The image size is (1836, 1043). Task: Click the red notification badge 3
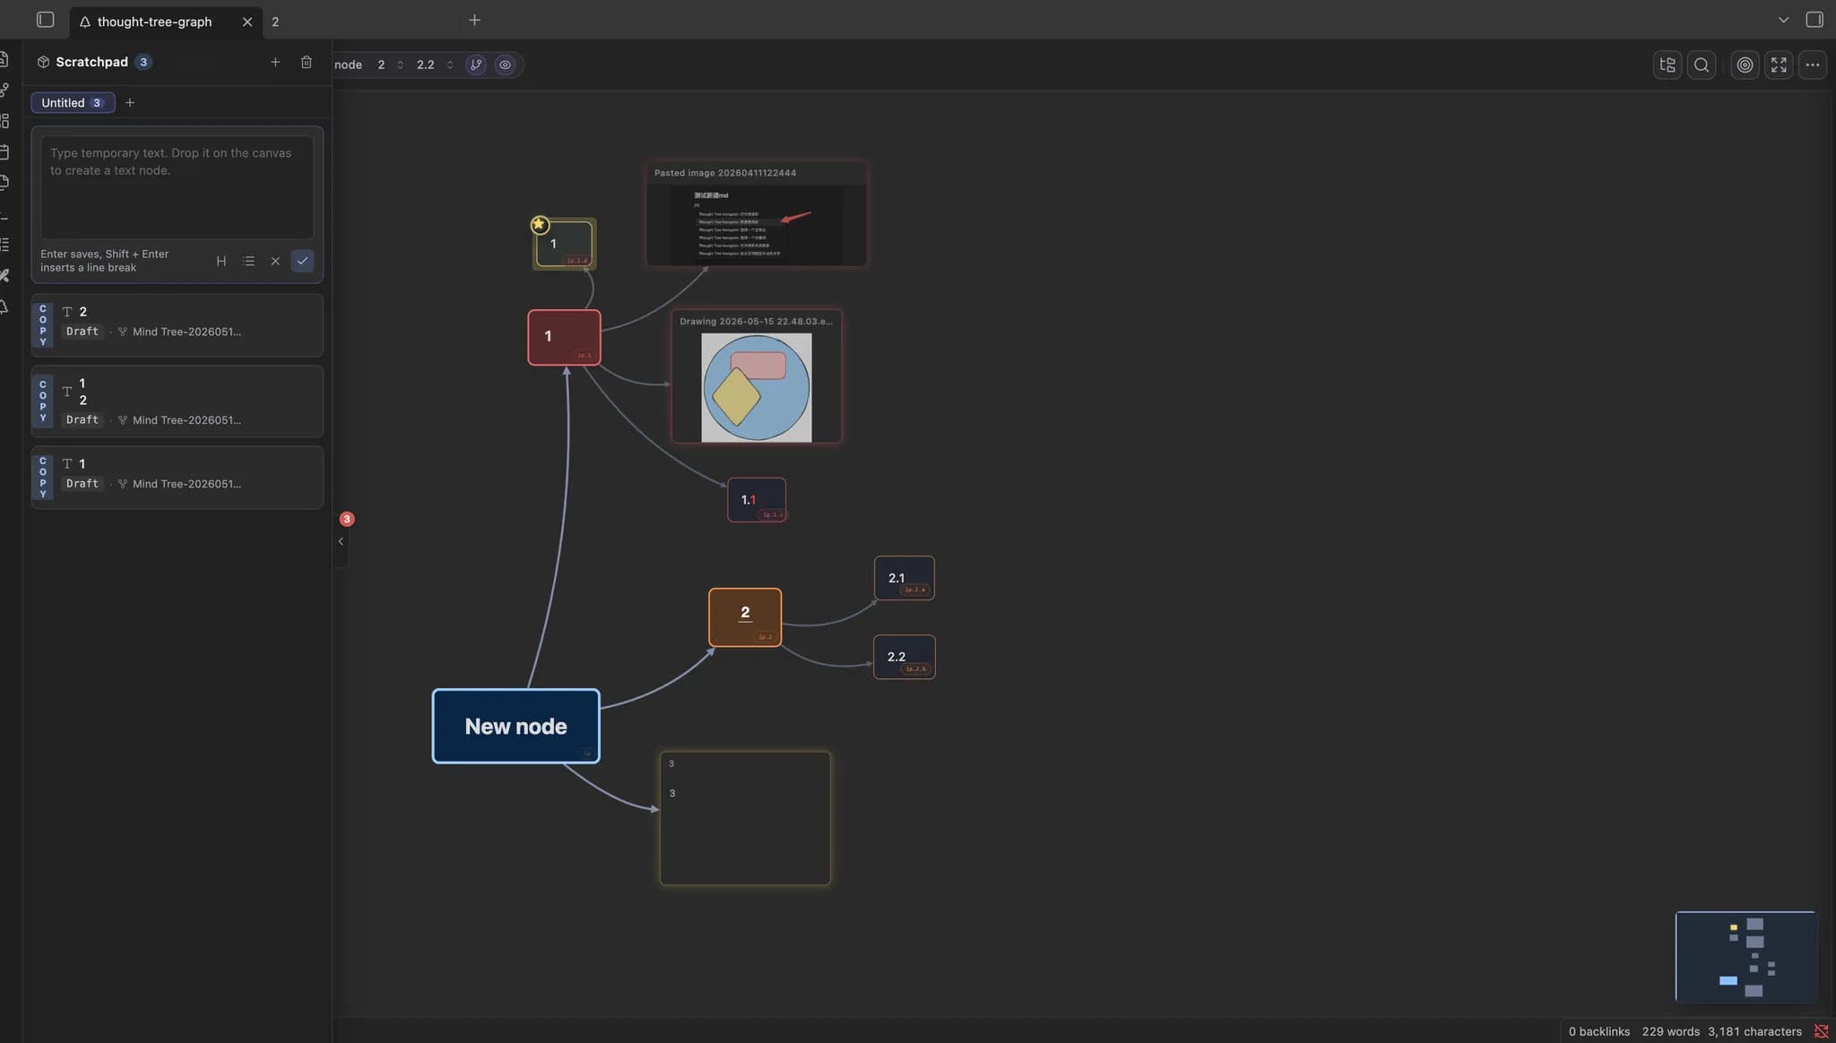(347, 519)
